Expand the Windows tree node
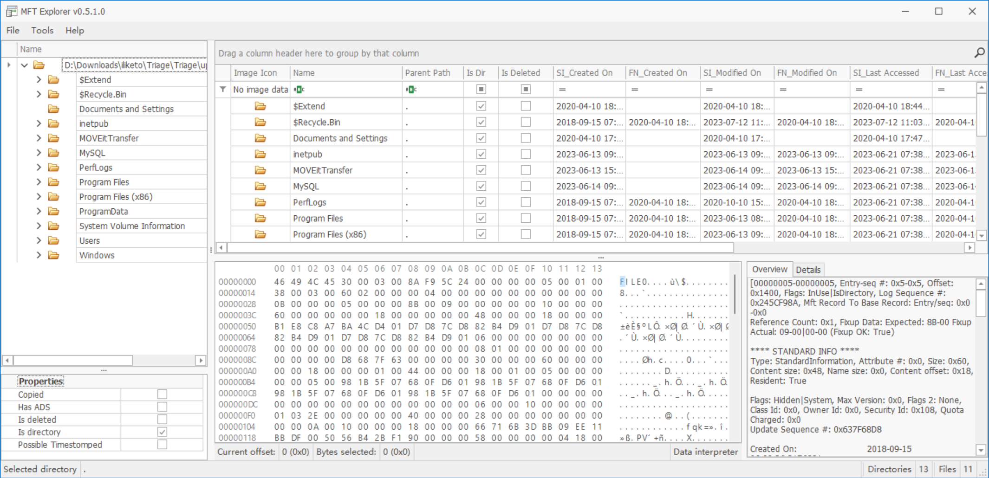 [x=39, y=255]
